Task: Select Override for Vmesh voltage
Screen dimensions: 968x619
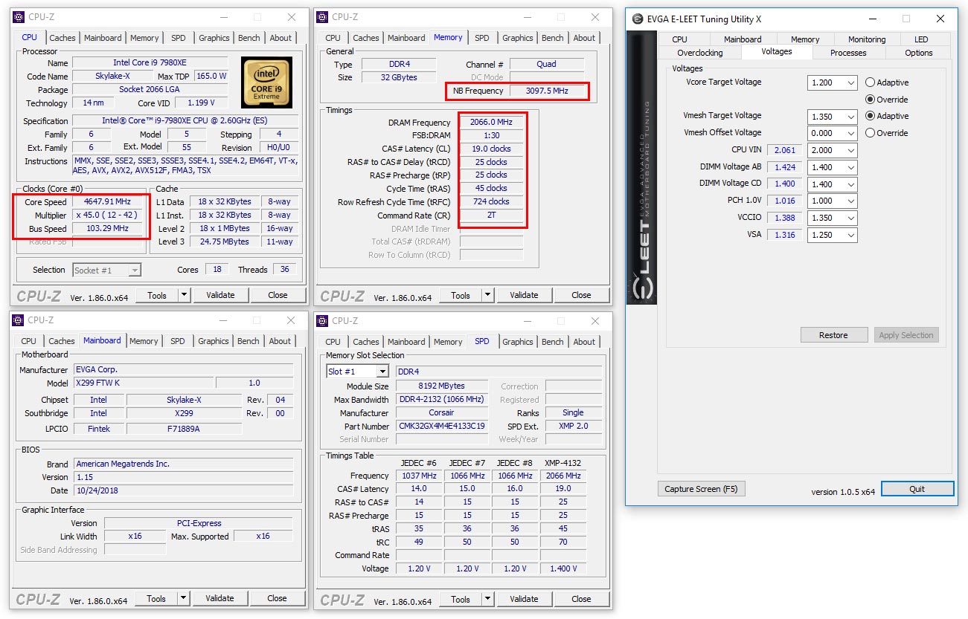Action: 870,133
